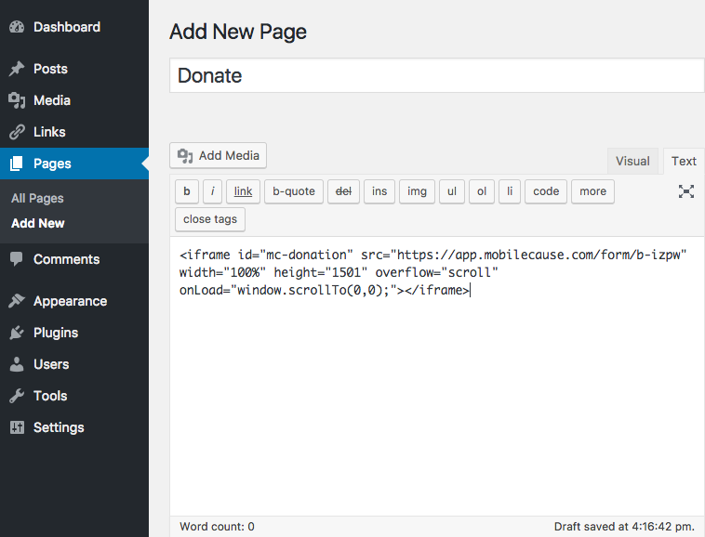705x537 pixels.
Task: Switch to the Visual editor tab
Action: 632,161
